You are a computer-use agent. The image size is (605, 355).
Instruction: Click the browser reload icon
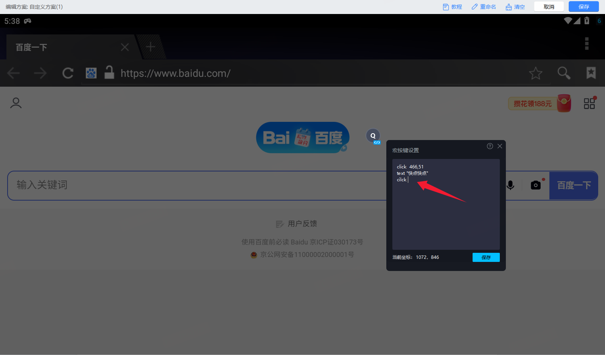click(68, 73)
